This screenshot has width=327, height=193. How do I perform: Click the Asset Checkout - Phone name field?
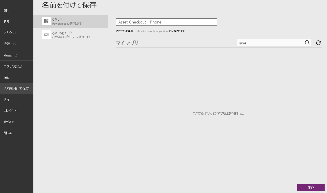pos(167,22)
